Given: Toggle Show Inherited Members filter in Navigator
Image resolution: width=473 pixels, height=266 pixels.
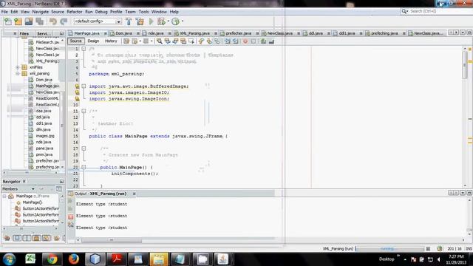Looking at the screenshot, I should coord(7,238).
